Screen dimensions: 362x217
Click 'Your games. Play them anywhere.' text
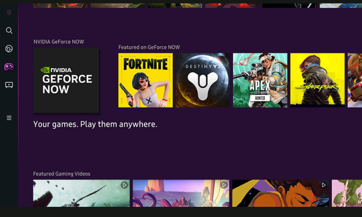(95, 124)
